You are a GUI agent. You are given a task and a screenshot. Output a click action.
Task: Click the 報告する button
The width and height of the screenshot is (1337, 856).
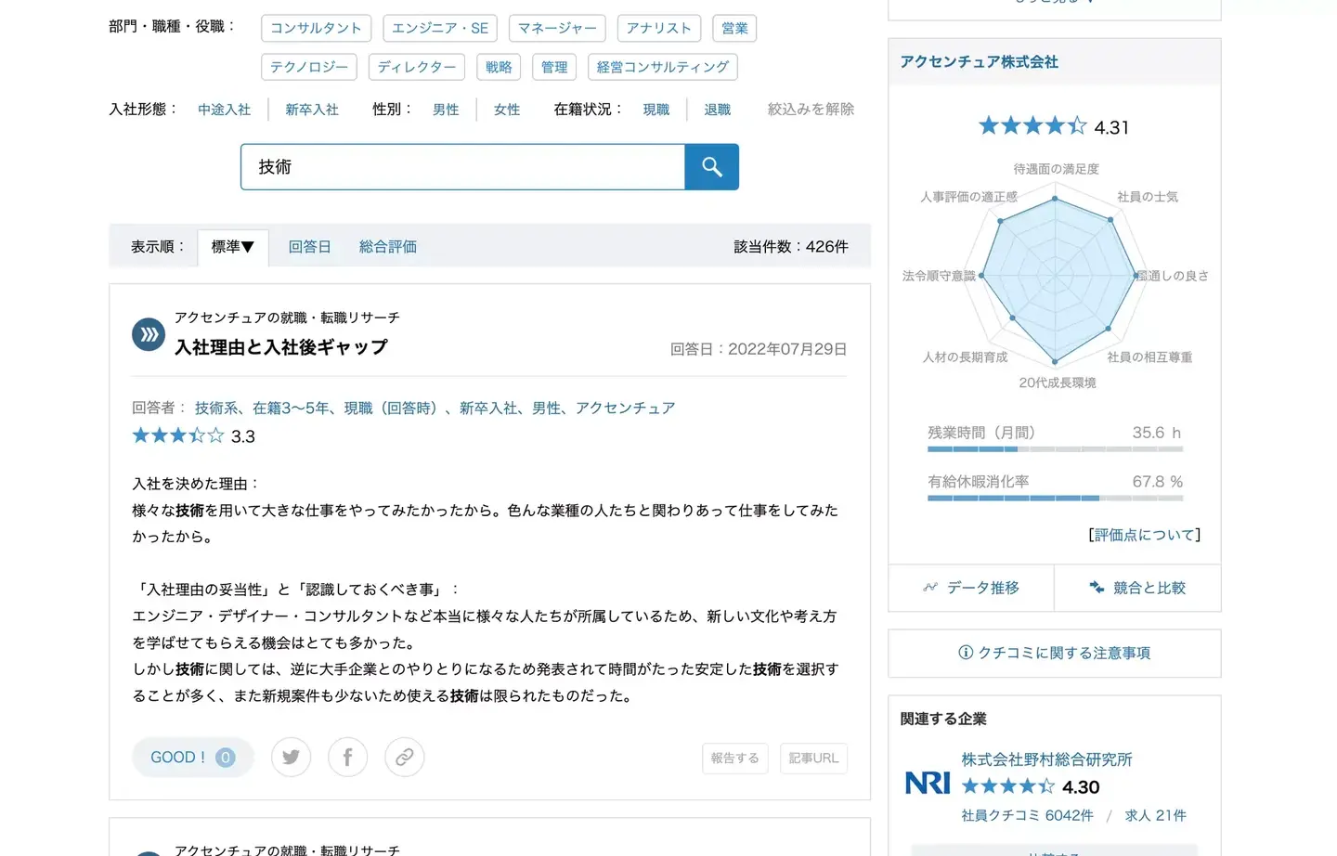click(734, 759)
